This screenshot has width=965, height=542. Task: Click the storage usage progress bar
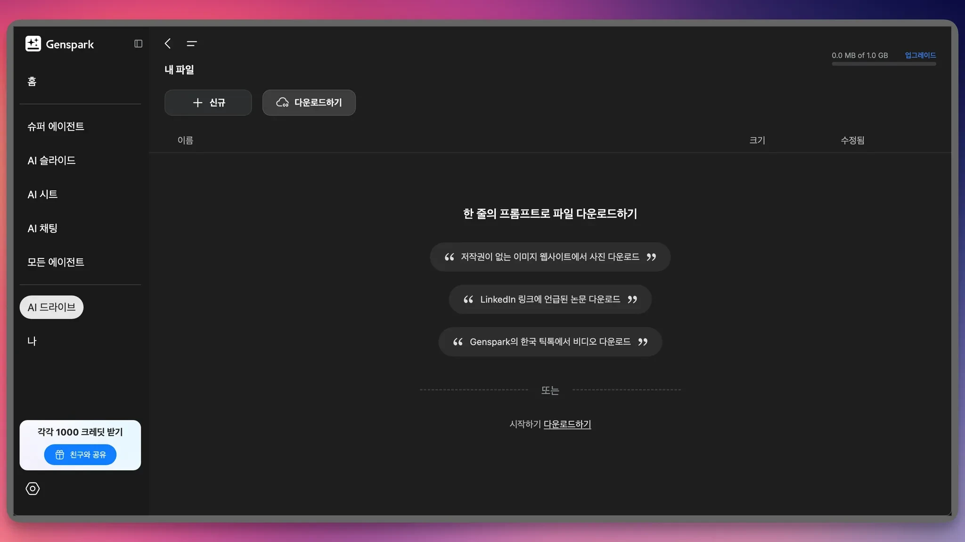point(884,64)
